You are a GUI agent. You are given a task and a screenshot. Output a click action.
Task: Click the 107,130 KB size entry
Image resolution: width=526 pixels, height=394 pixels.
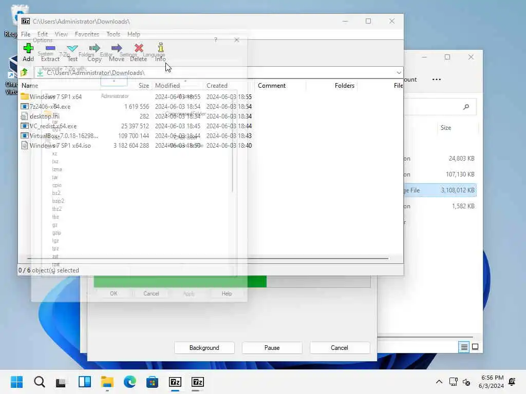pyautogui.click(x=460, y=174)
